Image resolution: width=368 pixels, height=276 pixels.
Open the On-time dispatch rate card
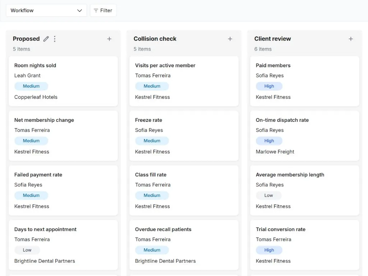click(x=305, y=136)
